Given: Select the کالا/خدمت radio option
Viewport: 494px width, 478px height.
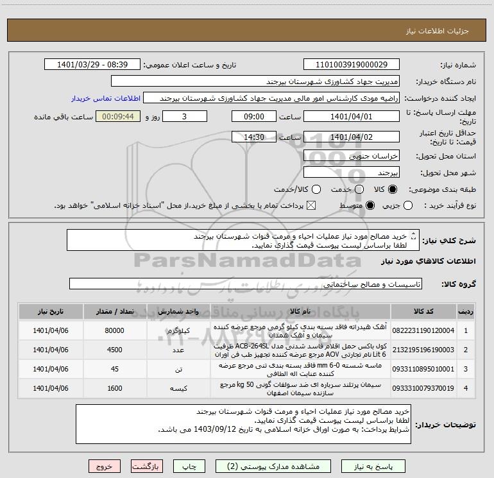Looking at the screenshot, I should click(x=316, y=189).
